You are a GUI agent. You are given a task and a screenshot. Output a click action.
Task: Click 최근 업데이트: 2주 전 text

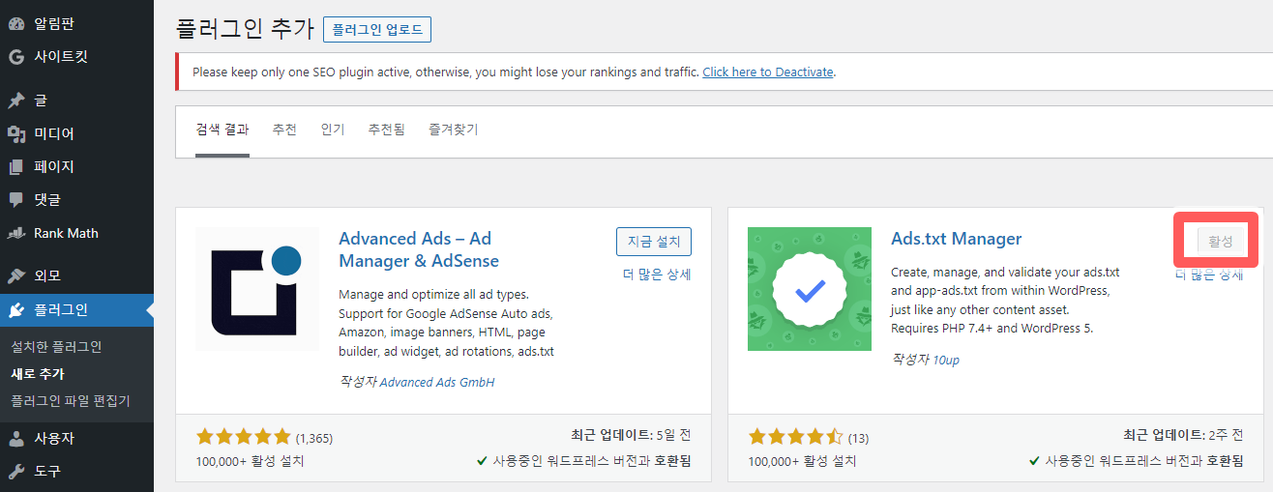point(1183,435)
